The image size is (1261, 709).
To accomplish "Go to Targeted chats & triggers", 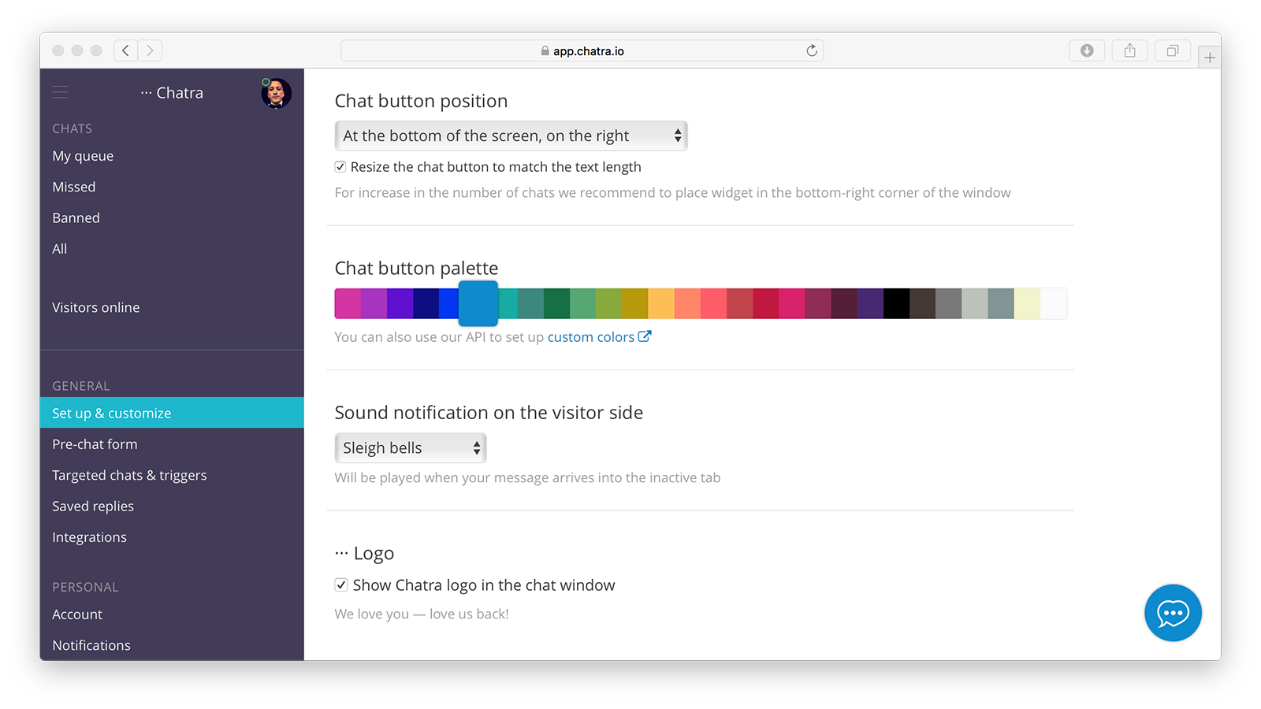I will (129, 475).
